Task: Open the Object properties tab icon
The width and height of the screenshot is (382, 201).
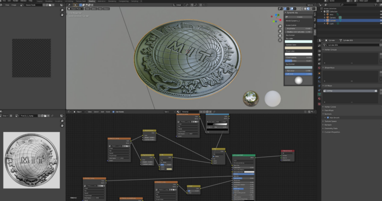Action: click(x=319, y=73)
